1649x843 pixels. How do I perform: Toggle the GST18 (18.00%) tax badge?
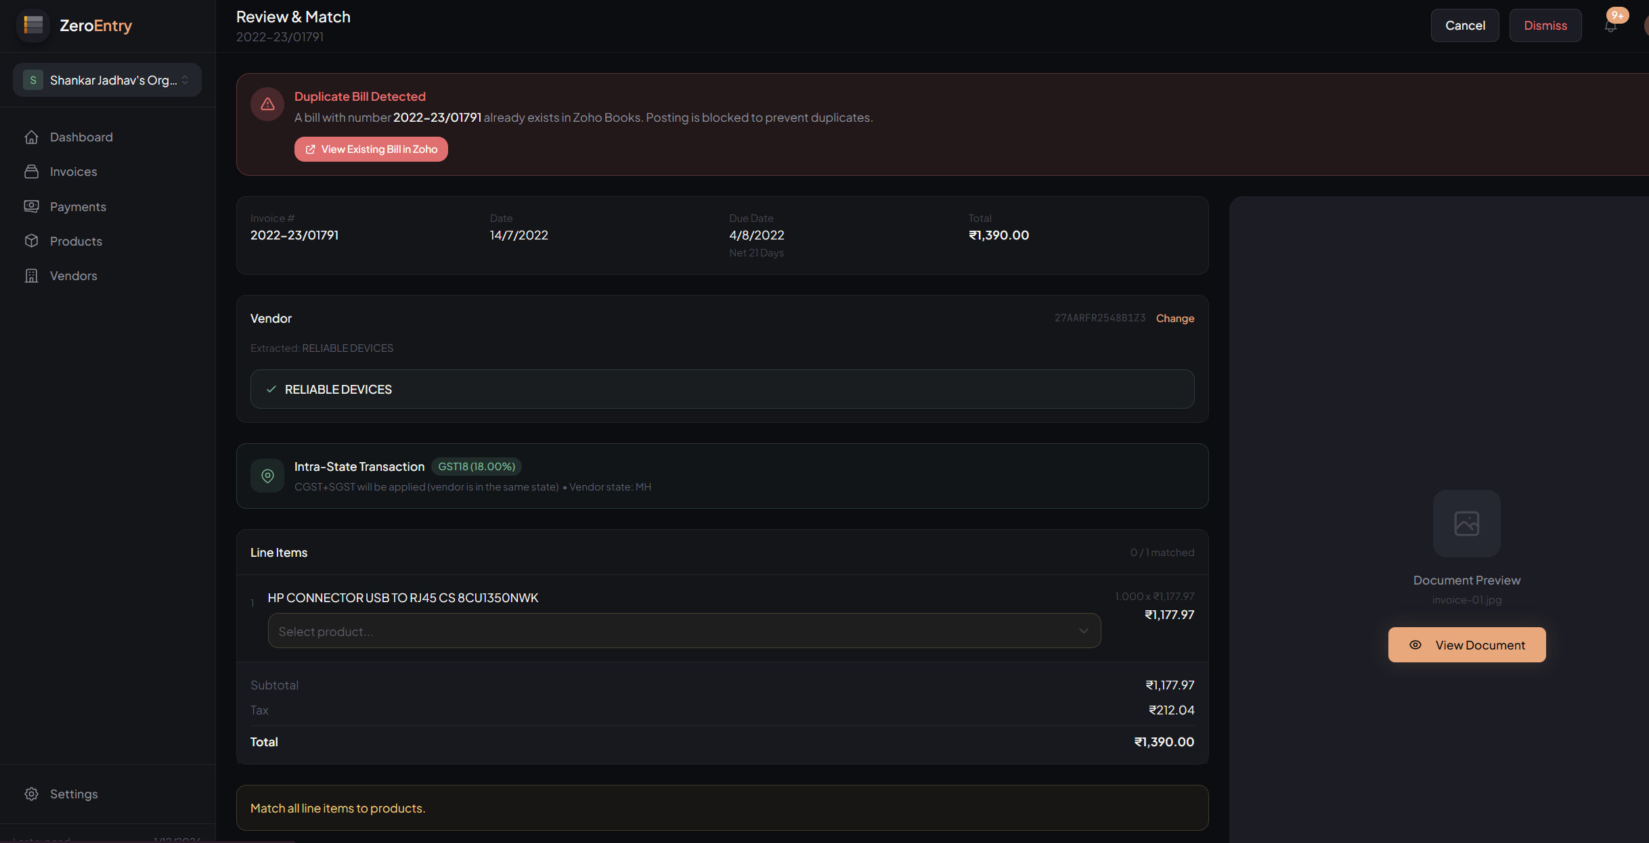476,466
